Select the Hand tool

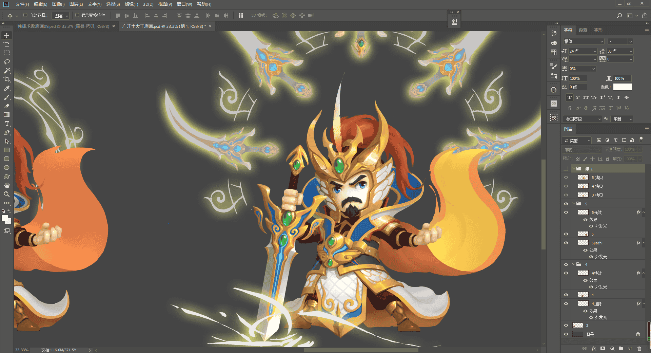point(7,185)
